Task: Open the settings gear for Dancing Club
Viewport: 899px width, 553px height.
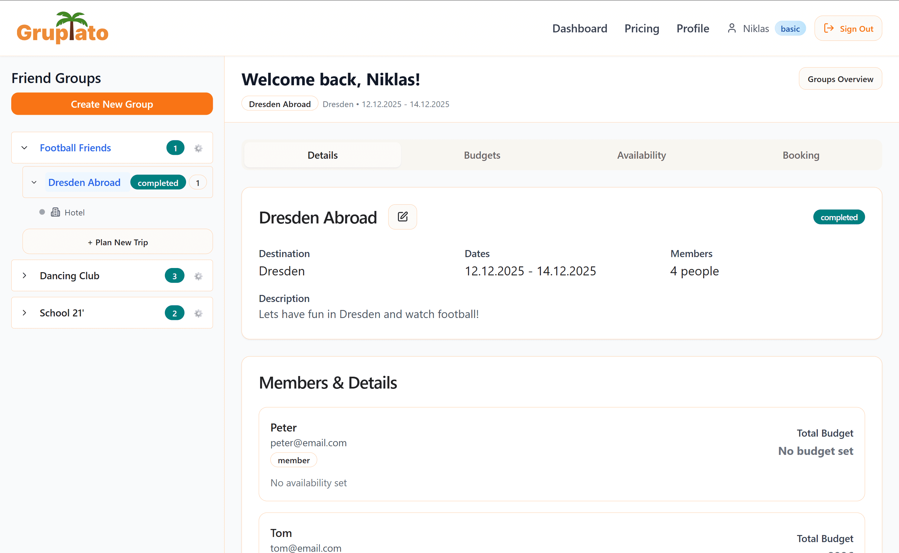Action: [x=198, y=276]
